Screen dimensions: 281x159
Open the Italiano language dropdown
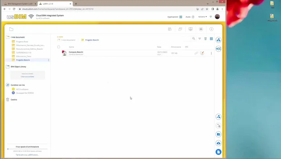tap(202, 17)
